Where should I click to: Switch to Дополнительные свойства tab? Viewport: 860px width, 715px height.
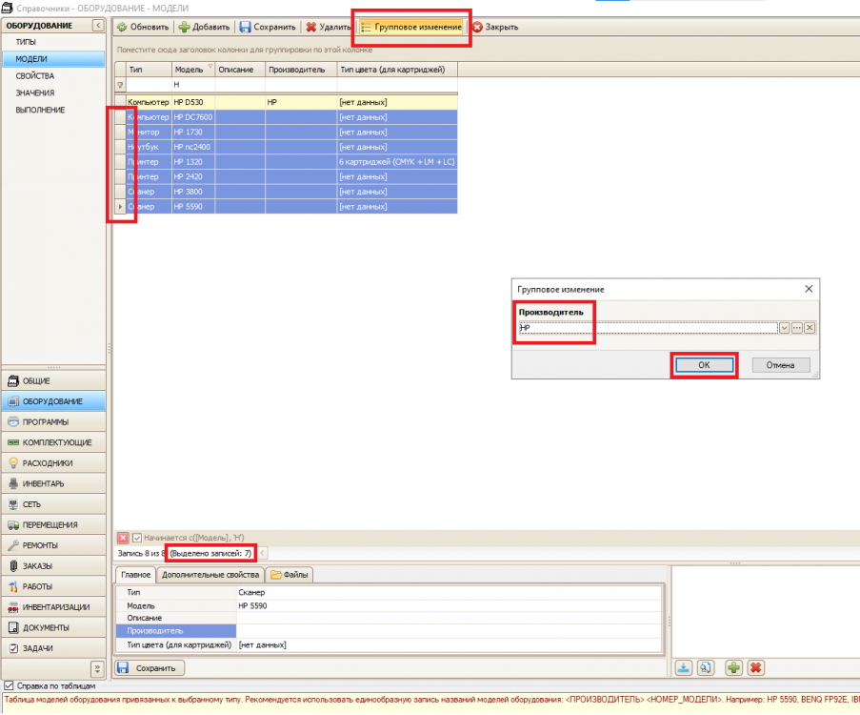[x=210, y=575]
